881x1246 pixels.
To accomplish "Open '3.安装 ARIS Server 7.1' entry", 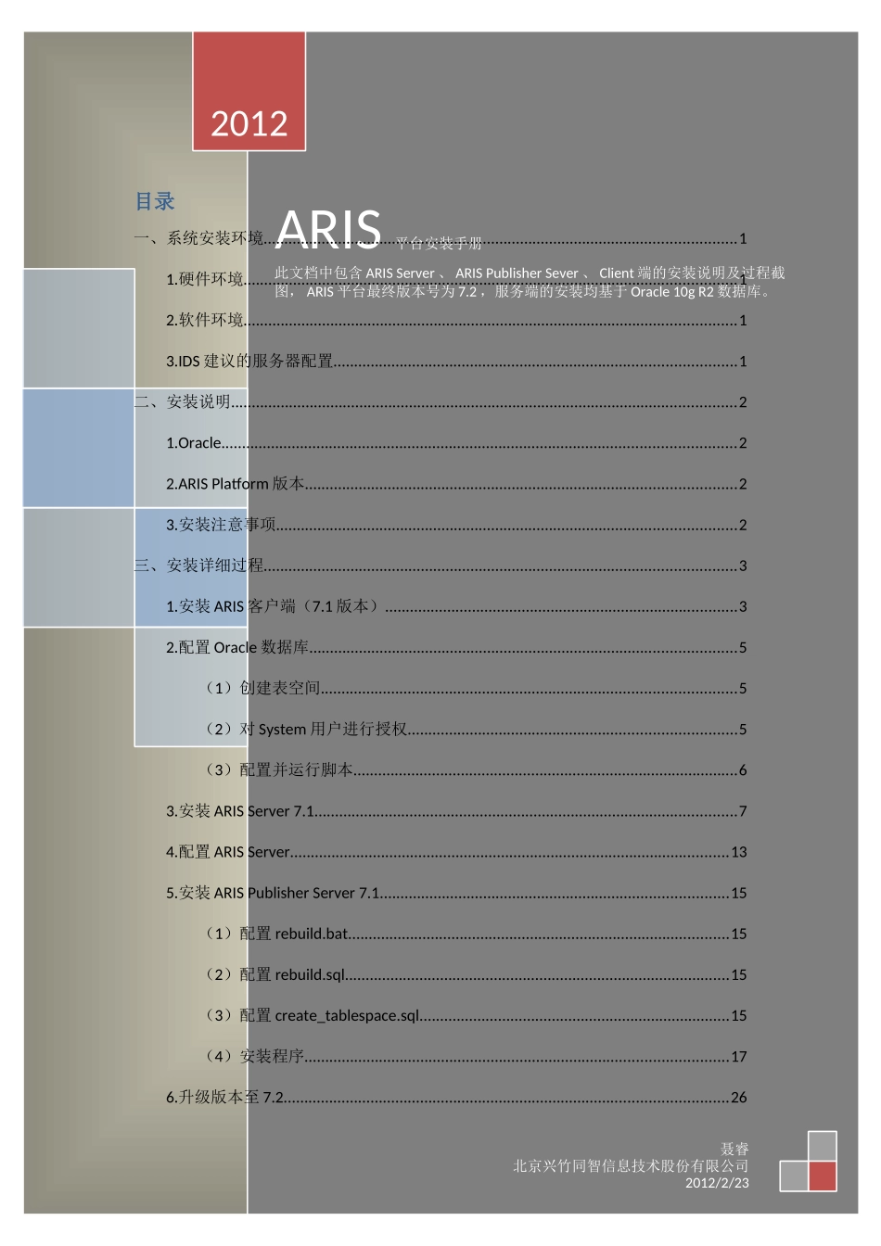I will click(456, 811).
